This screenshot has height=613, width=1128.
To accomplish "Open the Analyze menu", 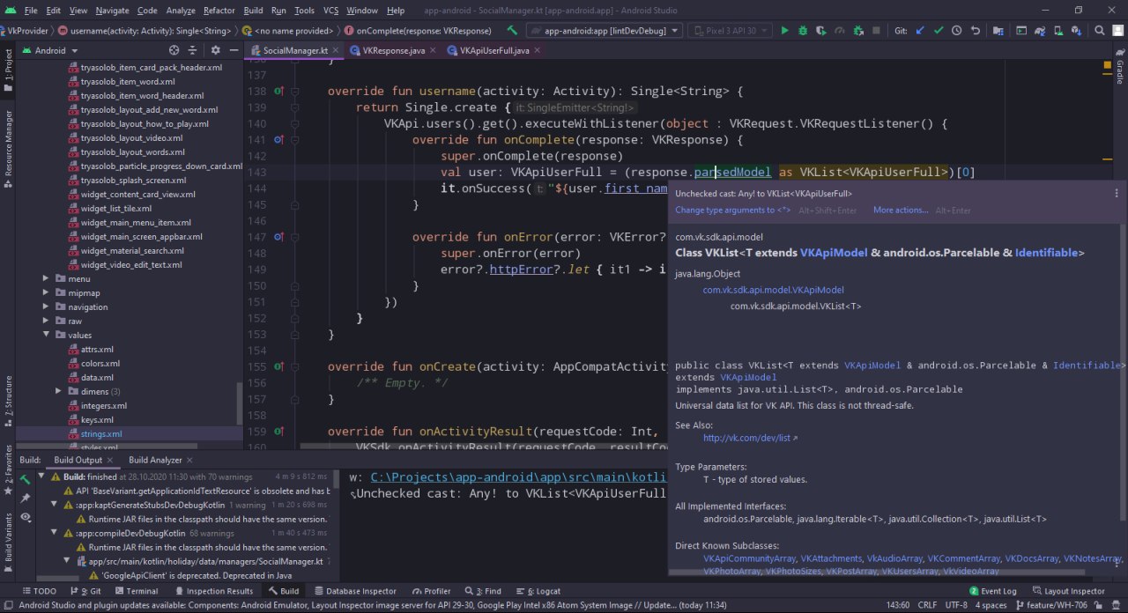I will tap(181, 11).
